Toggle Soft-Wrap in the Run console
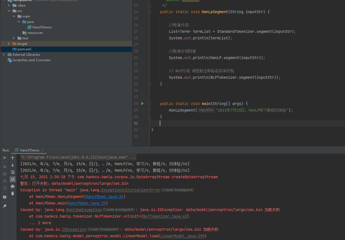This screenshot has width=345, height=240. pos(13,172)
